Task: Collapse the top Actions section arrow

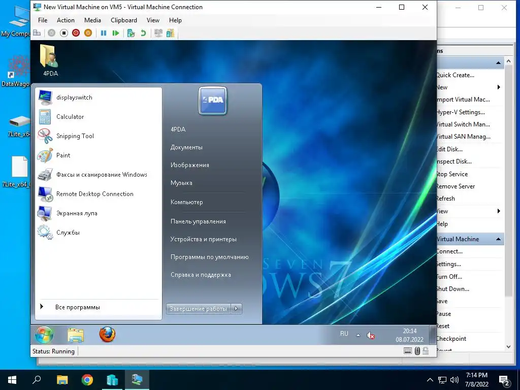Action: pos(498,62)
